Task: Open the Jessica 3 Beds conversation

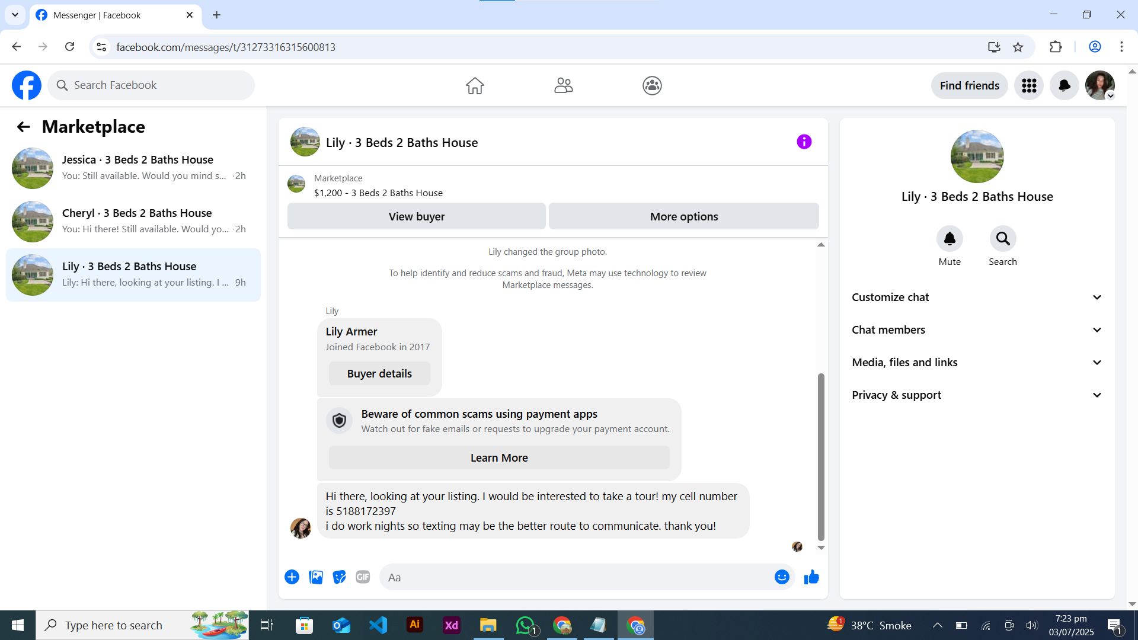Action: (133, 168)
